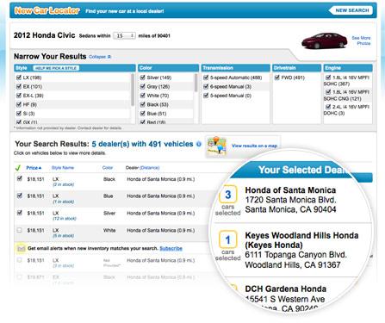Select Honda of Santa Monica dealer name
Screen dimensions: 385x323
coord(290,190)
